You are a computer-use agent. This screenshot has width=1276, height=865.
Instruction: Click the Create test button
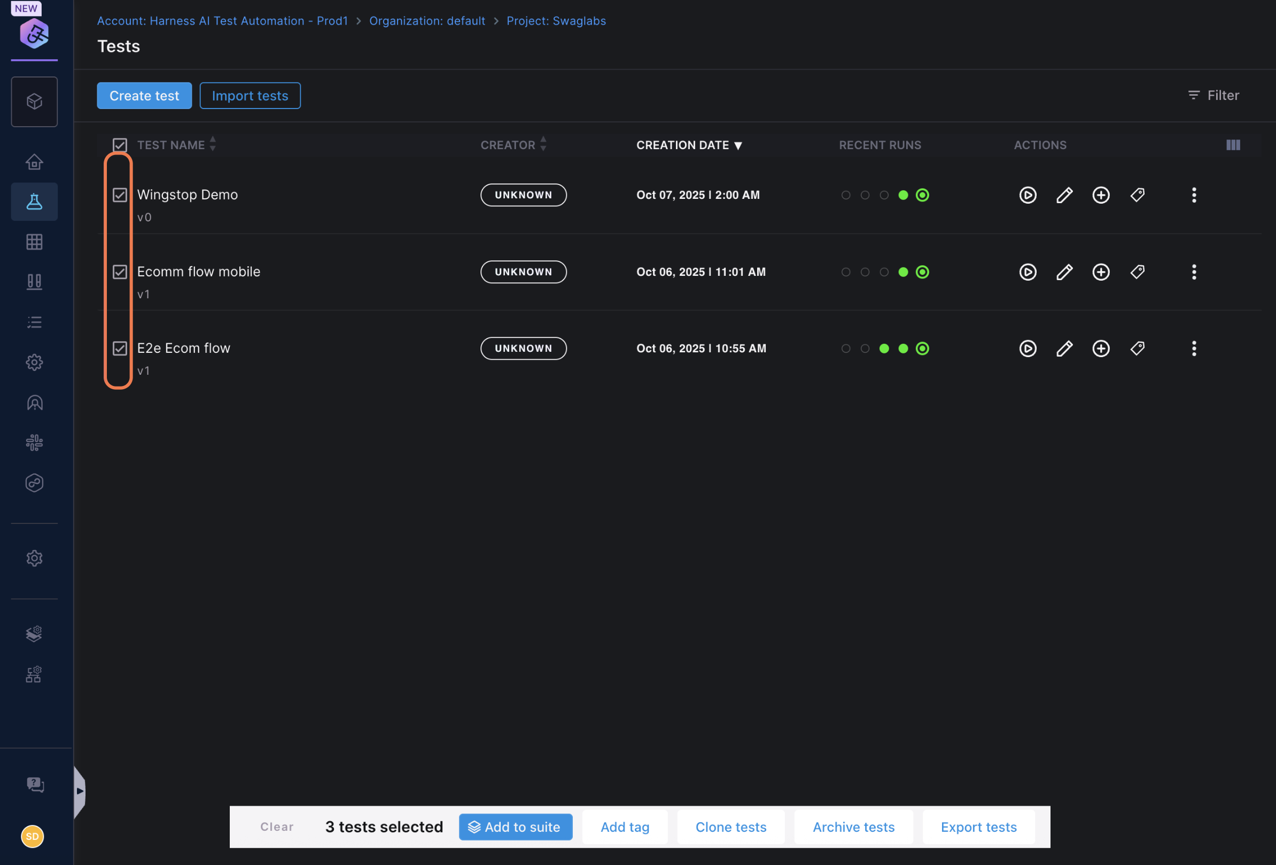[144, 95]
